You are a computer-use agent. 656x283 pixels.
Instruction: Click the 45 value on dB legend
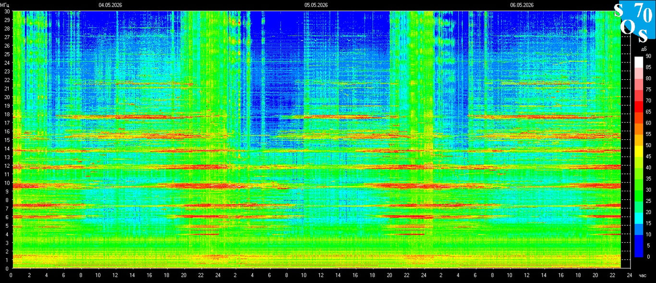click(x=648, y=157)
